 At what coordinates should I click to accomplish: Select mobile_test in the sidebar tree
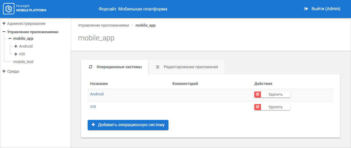click(23, 62)
